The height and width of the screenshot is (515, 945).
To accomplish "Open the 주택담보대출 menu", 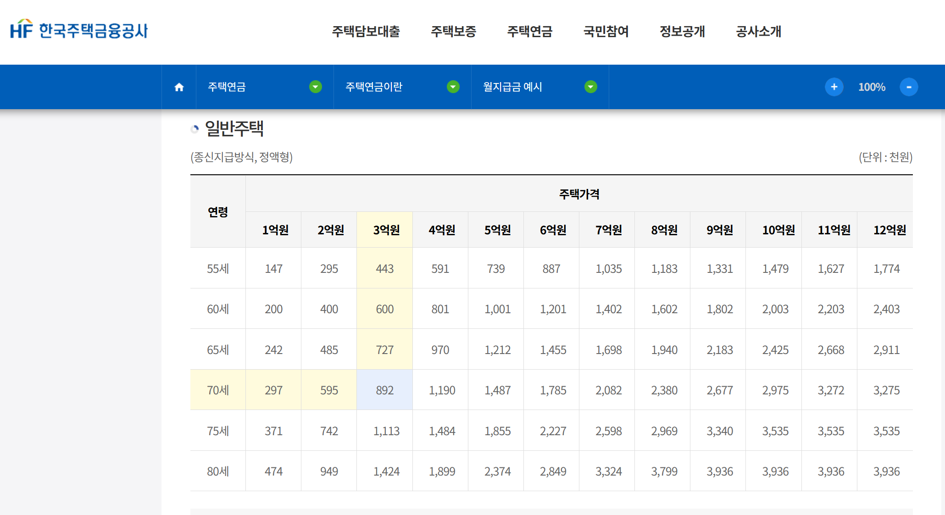I will click(366, 31).
